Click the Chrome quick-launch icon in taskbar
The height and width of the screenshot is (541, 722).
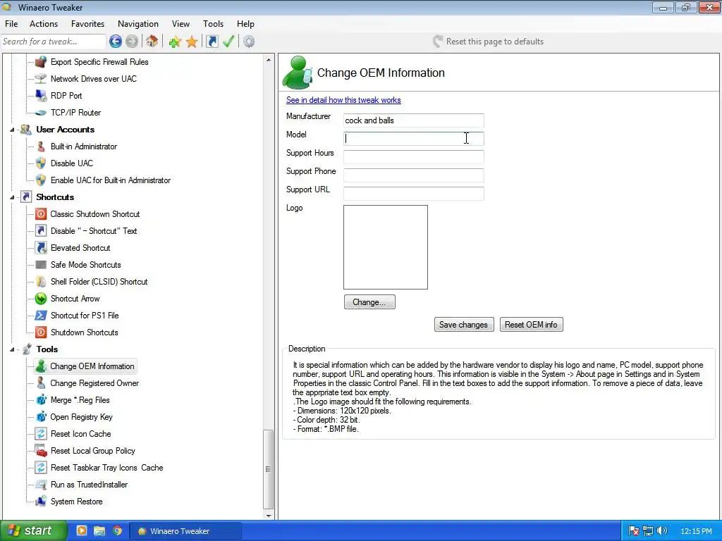click(x=118, y=531)
